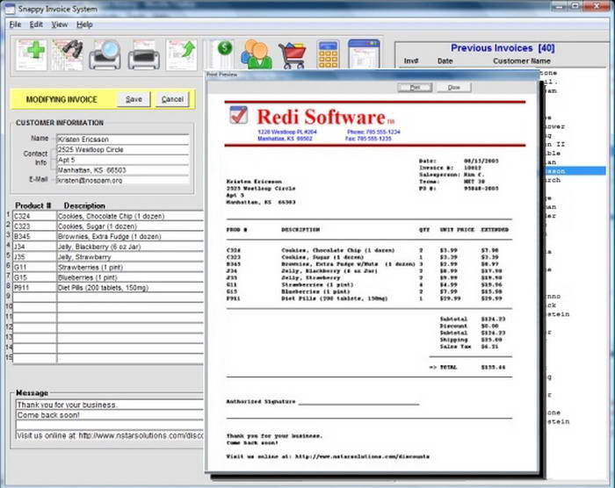Click the E-Mail field with kristen@nospam.org
This screenshot has height=488, width=615.
pos(122,180)
